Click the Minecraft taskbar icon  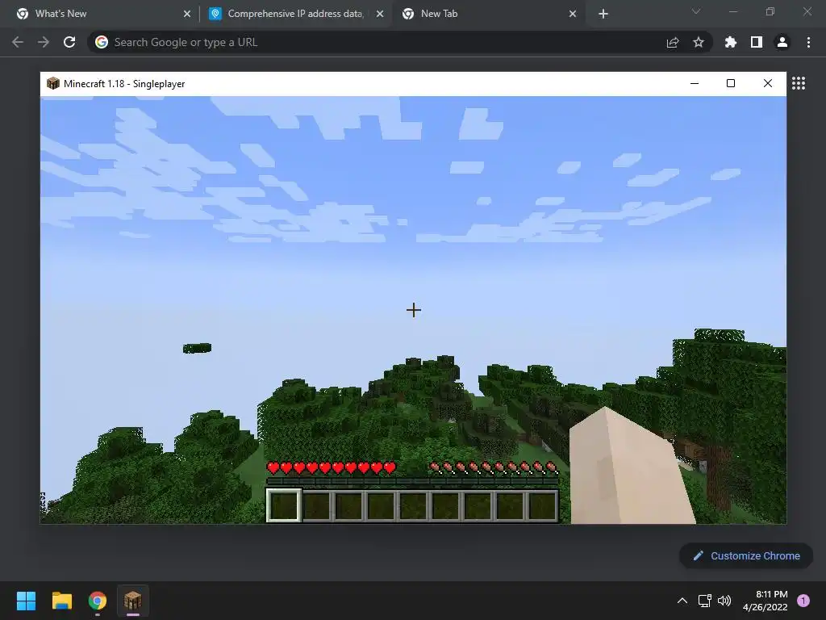(x=133, y=601)
